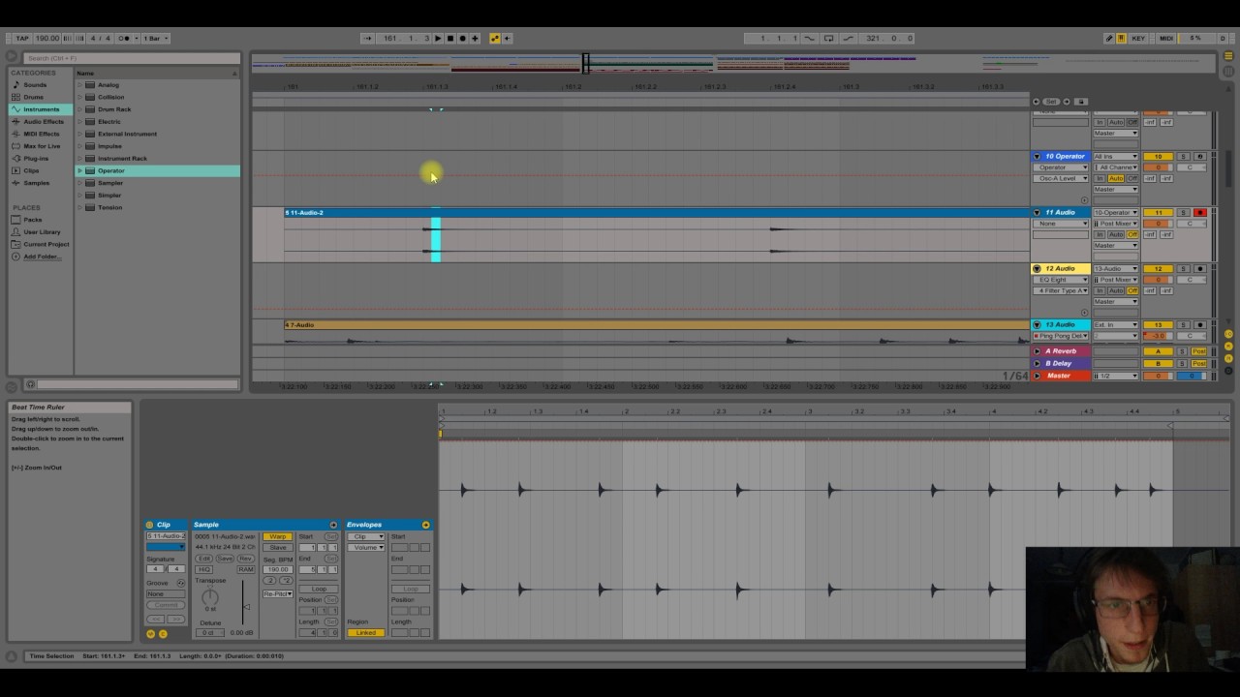Select MIDI Effects category
Viewport: 1240px width, 697px height.
coord(42,134)
